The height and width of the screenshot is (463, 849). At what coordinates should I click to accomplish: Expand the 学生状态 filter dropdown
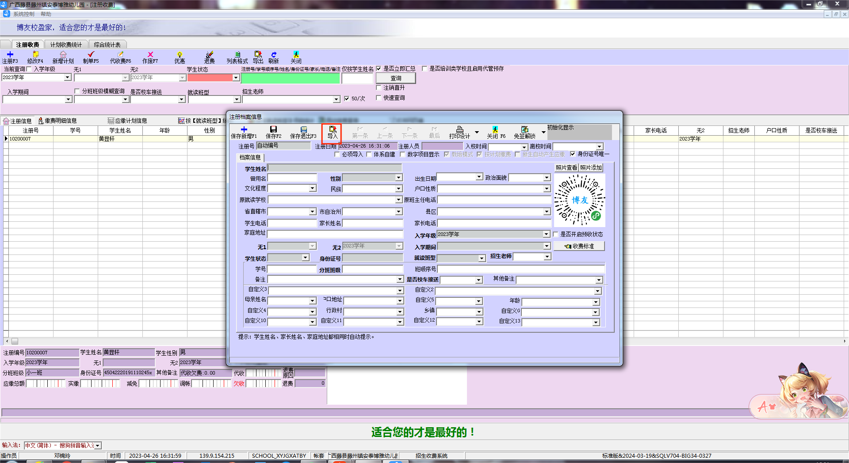236,78
